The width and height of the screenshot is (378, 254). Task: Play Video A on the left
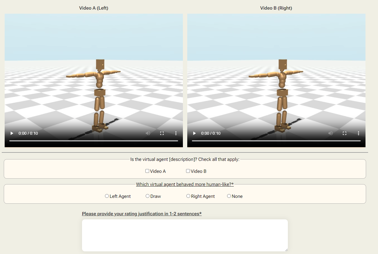click(x=12, y=133)
